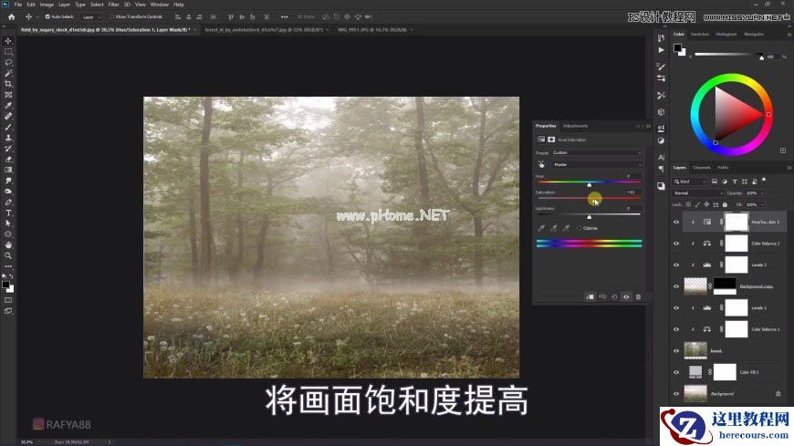Select the Color Balance 1 layer mask thumbnail
Viewport: 794px width, 446px height.
tap(737, 329)
